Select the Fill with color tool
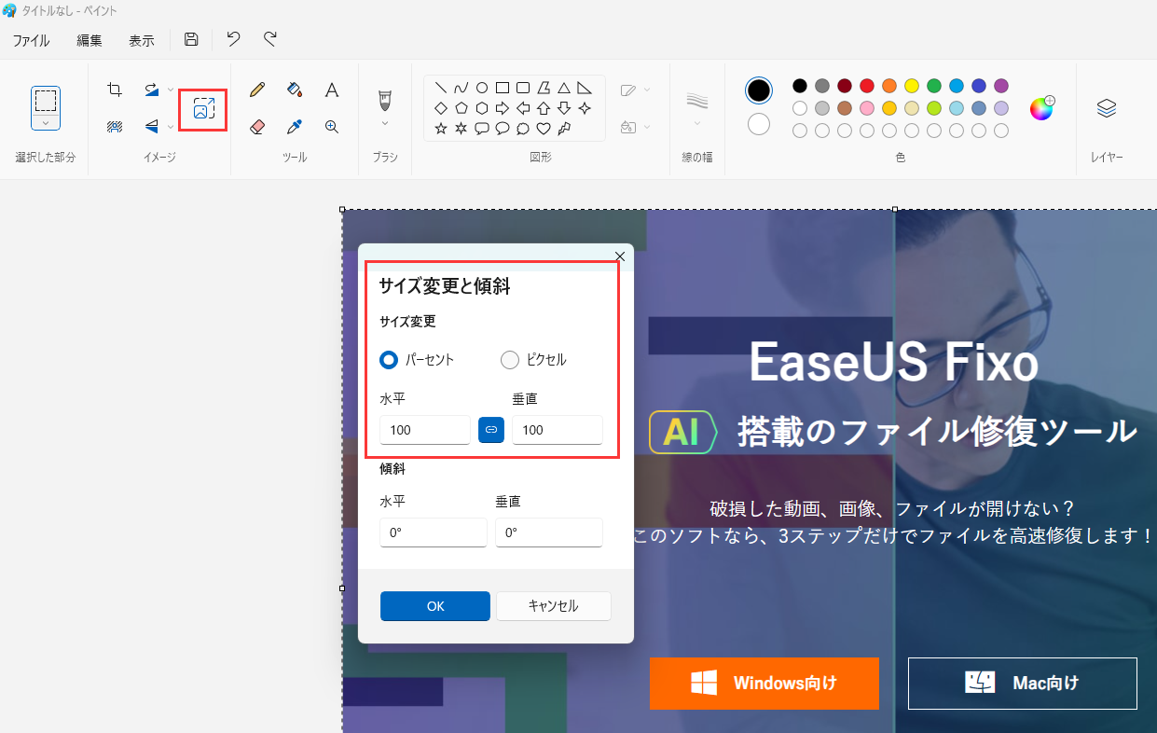The height and width of the screenshot is (733, 1157). coord(295,90)
